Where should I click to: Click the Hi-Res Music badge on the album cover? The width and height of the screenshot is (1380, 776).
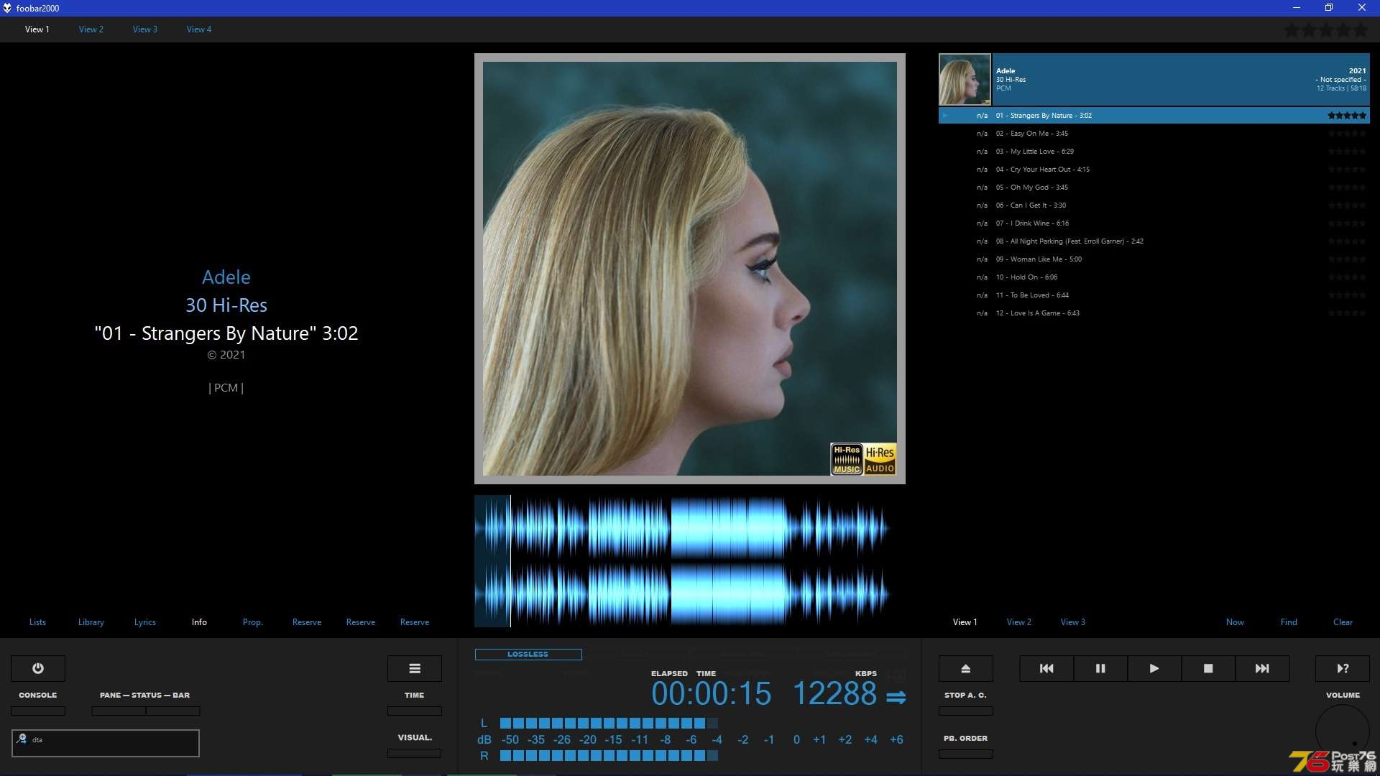pos(847,459)
